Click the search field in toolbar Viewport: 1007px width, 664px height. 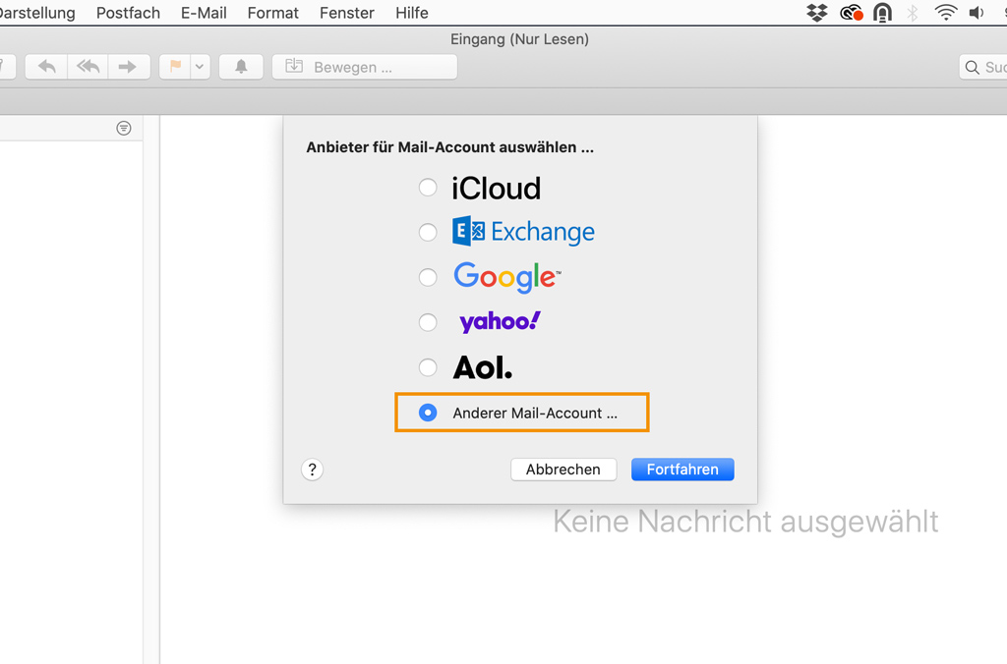pyautogui.click(x=983, y=67)
